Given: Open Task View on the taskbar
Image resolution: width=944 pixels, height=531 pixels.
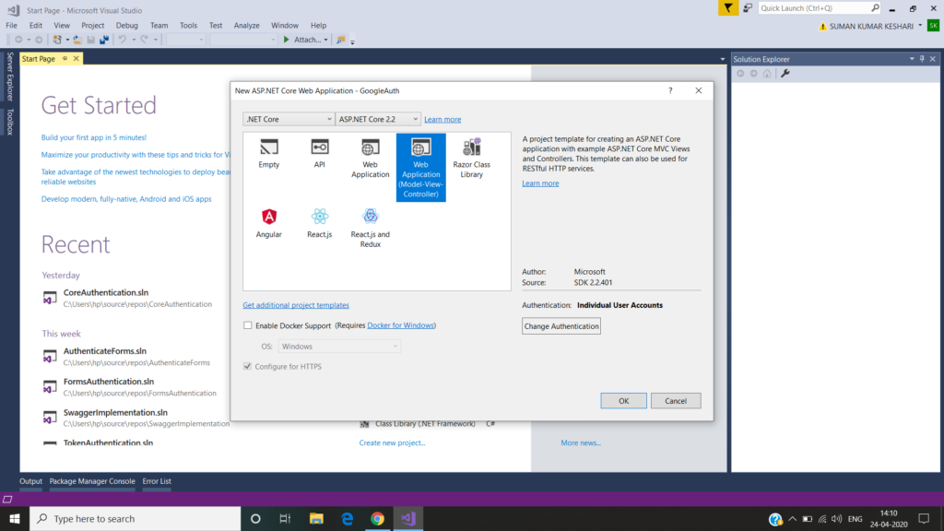Looking at the screenshot, I should click(x=286, y=519).
